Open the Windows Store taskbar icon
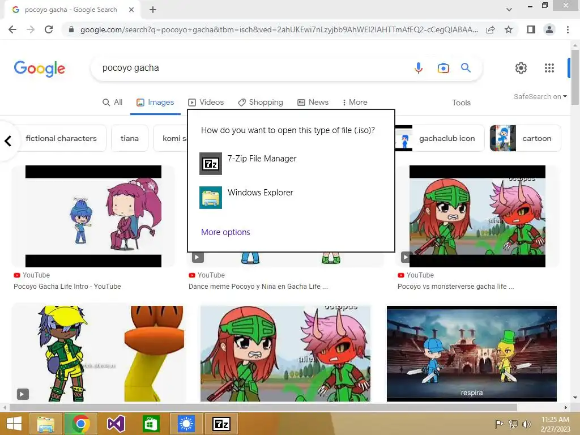The image size is (580, 435). [x=151, y=424]
